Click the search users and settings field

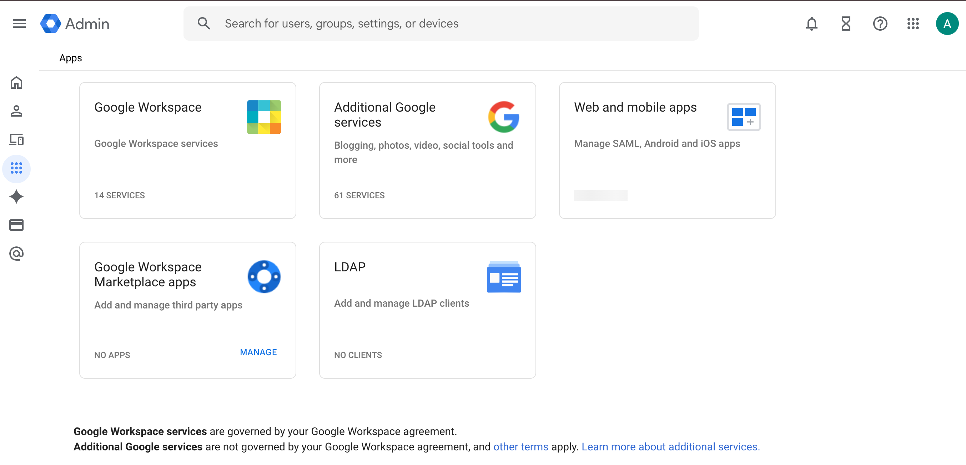point(441,24)
